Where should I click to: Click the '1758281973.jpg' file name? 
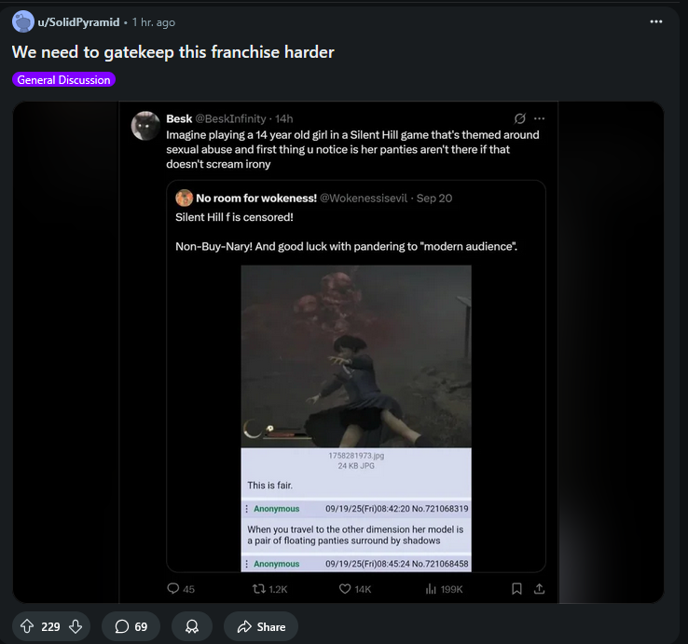point(356,456)
